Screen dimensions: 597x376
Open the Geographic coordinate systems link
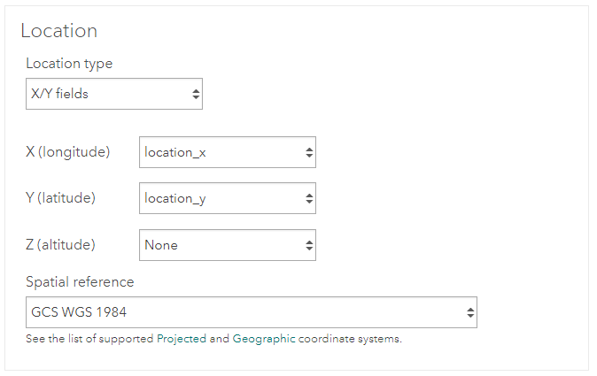(264, 339)
